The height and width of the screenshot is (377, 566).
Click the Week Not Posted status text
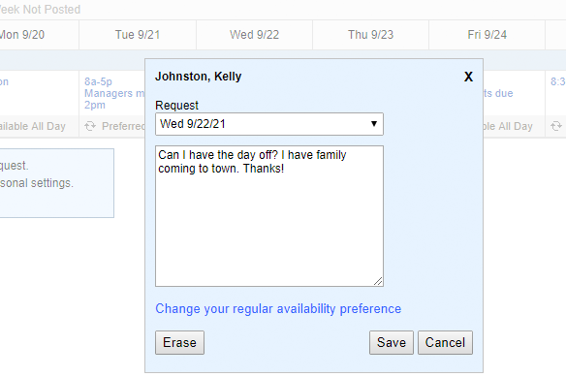[x=40, y=10]
